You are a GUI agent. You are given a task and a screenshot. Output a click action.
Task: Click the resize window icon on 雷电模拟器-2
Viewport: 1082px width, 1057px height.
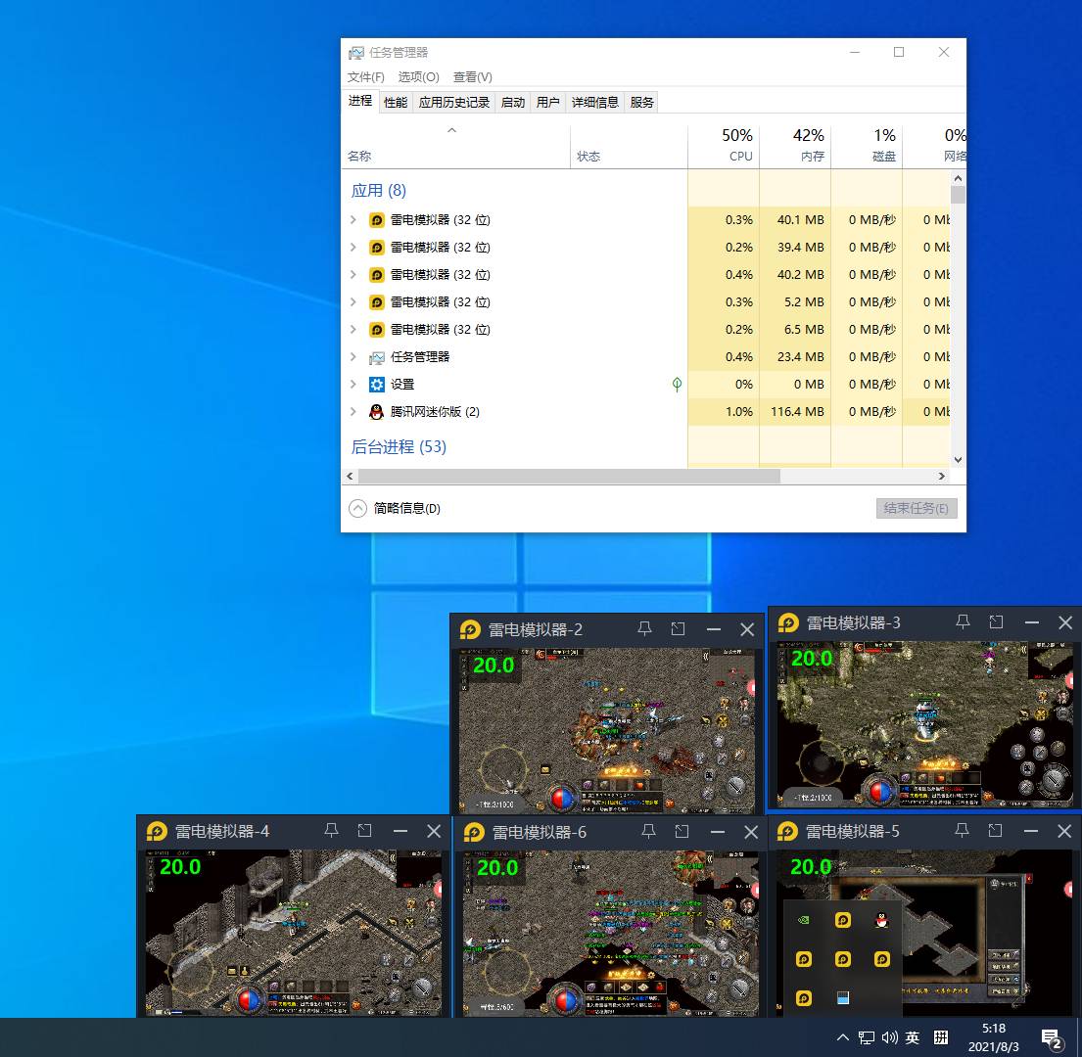[x=678, y=629]
